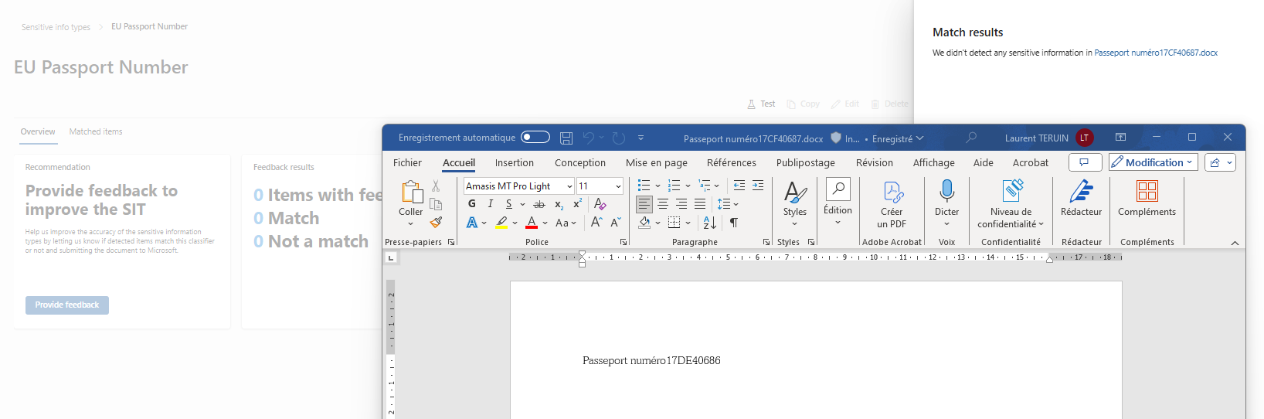The image size is (1264, 419).
Task: Select the format painter brush icon
Action: pos(436,223)
